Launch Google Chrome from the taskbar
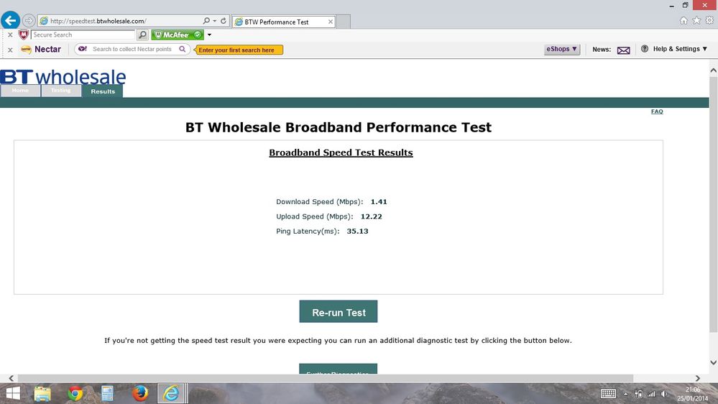Image resolution: width=718 pixels, height=404 pixels. point(75,393)
